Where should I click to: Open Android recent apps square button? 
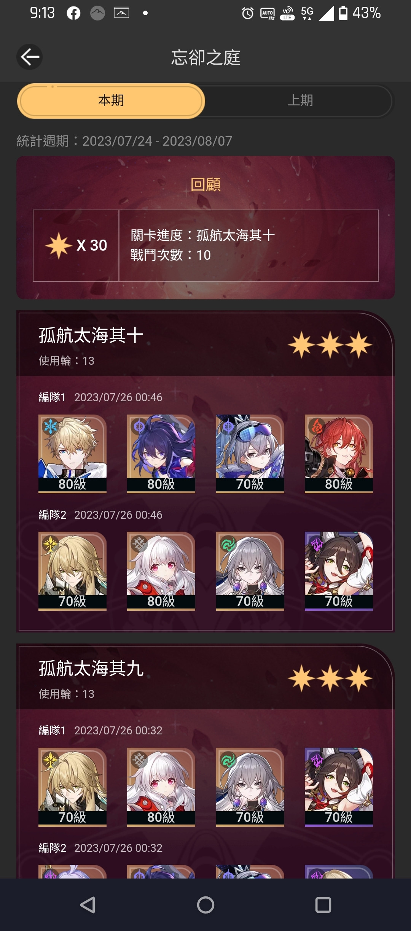(323, 905)
